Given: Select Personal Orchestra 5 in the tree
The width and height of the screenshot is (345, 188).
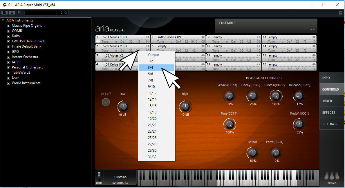Looking at the screenshot, I should click(x=28, y=67).
